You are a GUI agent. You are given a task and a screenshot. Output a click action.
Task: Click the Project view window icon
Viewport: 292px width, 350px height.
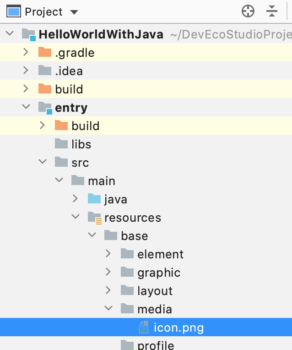[x=14, y=11]
